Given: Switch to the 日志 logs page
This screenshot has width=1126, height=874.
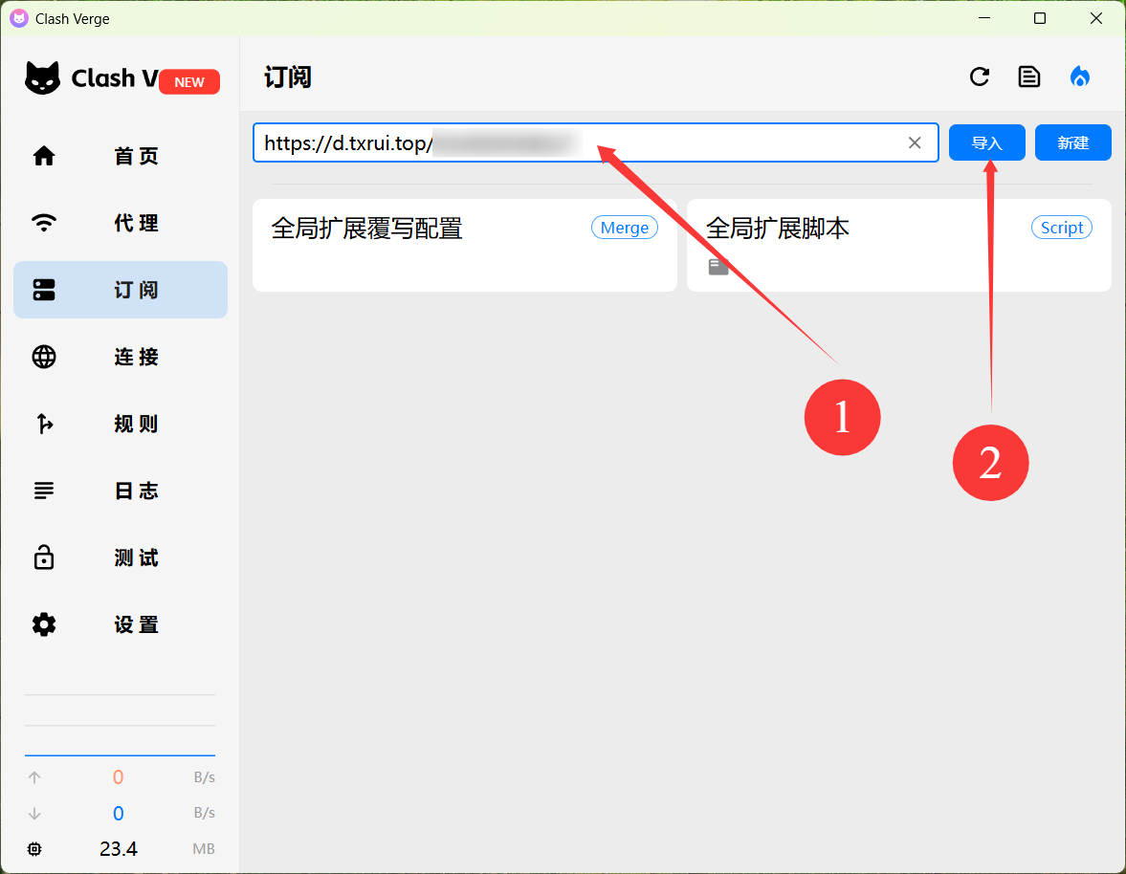Looking at the screenshot, I should [121, 491].
